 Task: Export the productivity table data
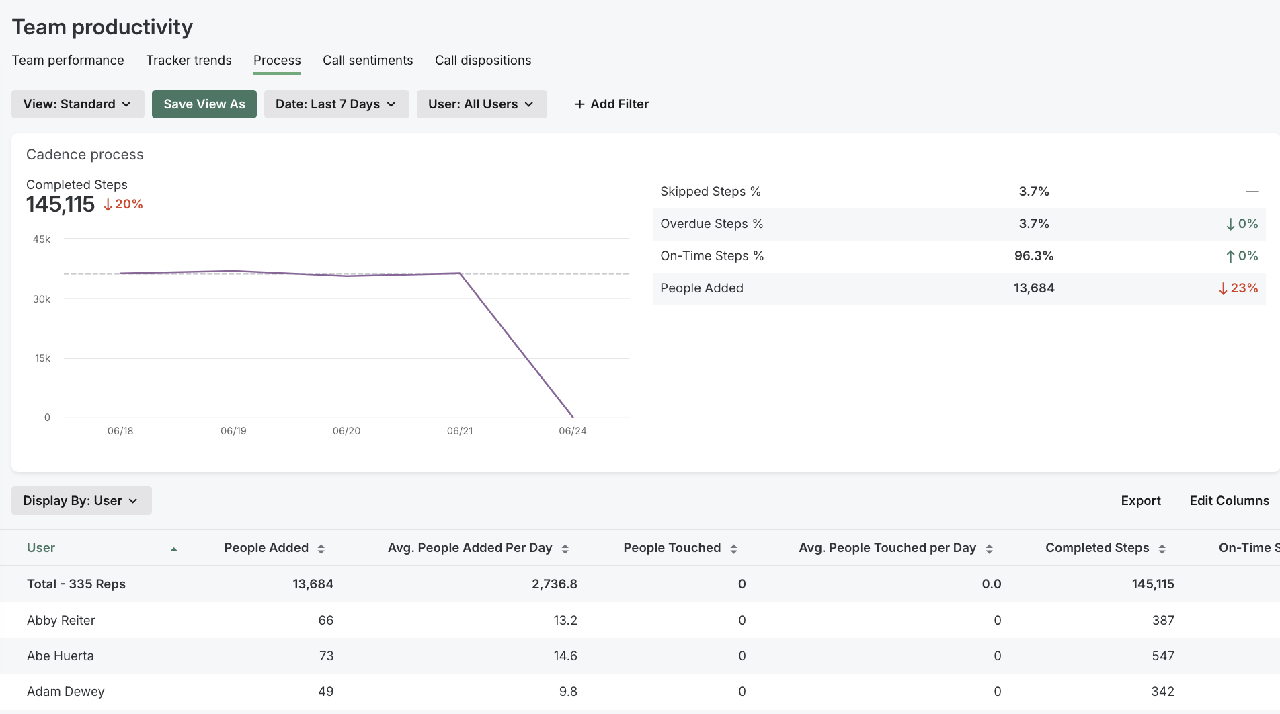coord(1141,500)
